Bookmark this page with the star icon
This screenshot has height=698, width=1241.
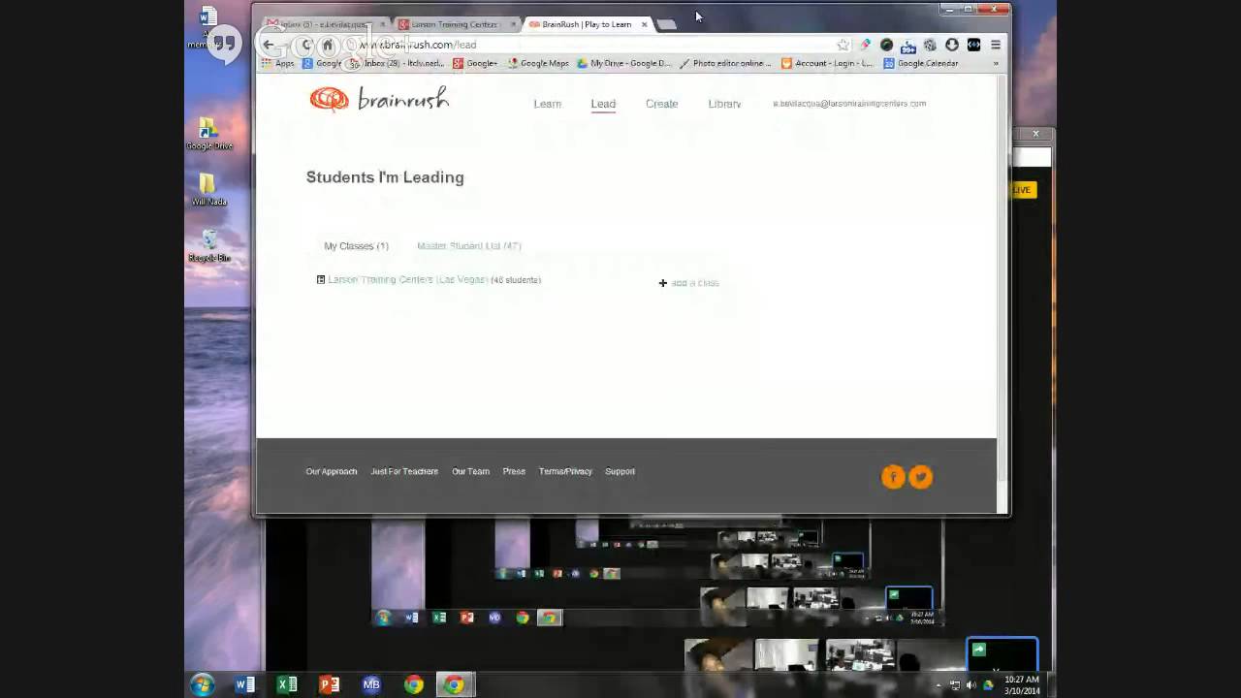pos(843,45)
